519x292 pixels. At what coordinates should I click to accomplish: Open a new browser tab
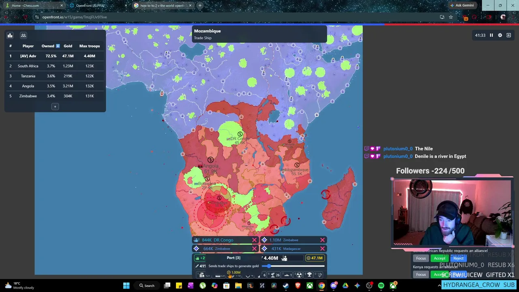point(200,5)
